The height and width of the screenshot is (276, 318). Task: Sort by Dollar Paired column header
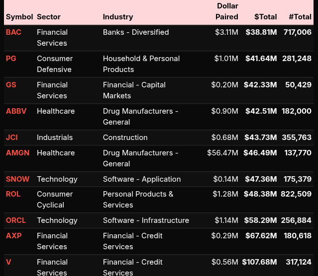click(x=227, y=11)
